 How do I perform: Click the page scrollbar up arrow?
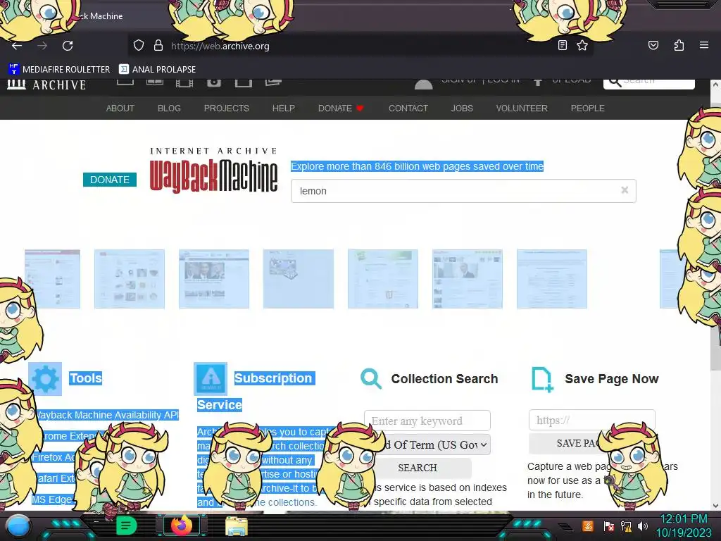coord(715,85)
